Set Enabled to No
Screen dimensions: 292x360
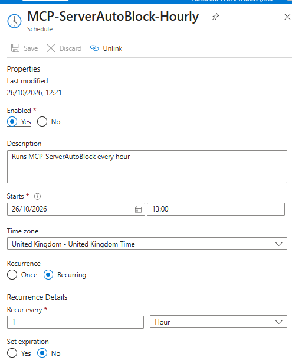tap(42, 121)
